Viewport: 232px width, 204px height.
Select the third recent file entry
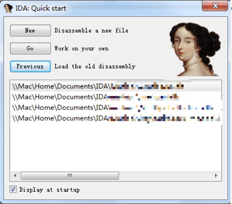click(116, 107)
